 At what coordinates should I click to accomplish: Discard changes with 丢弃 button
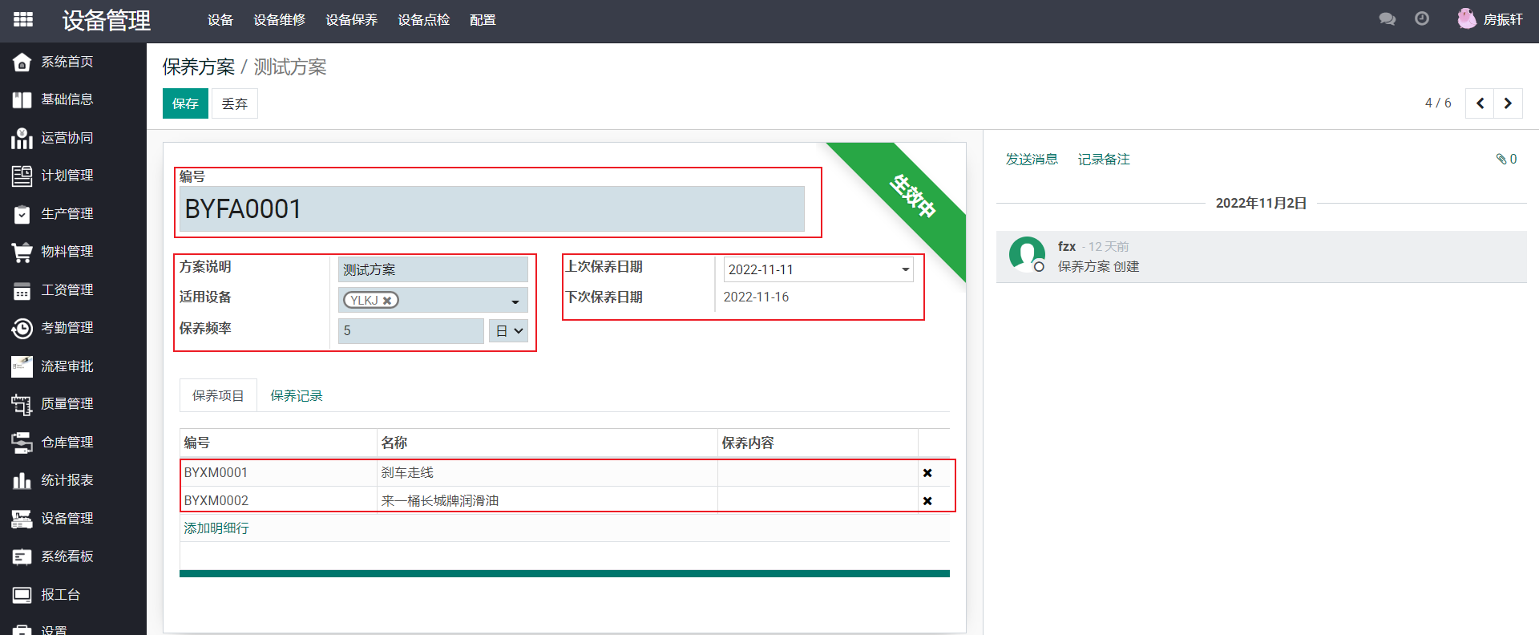point(235,103)
